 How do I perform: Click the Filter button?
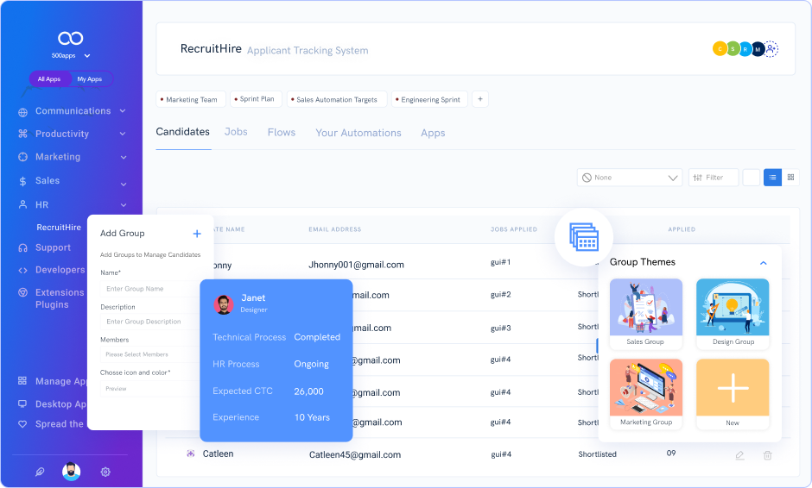[714, 178]
